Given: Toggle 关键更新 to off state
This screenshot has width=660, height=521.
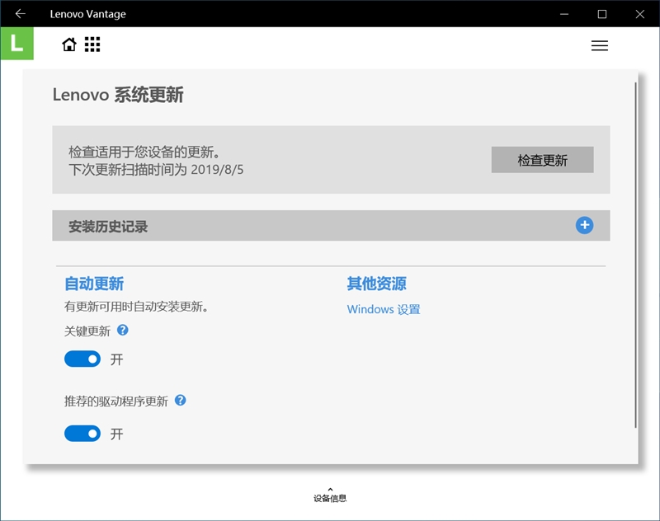Looking at the screenshot, I should click(x=82, y=359).
